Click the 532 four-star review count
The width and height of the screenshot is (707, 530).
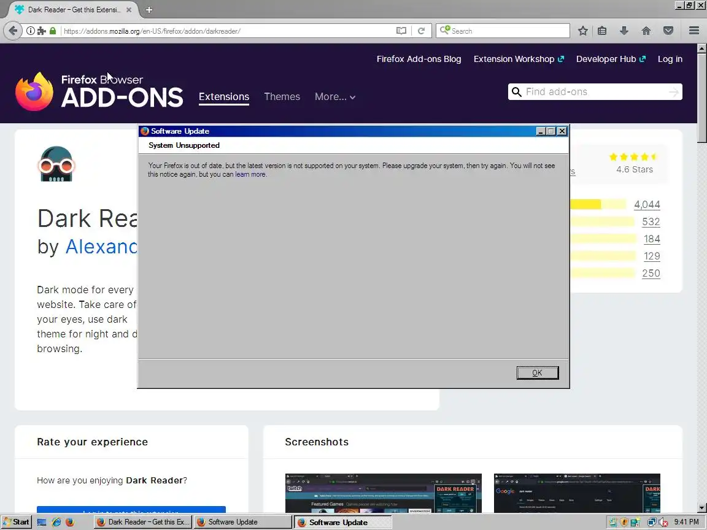click(651, 221)
